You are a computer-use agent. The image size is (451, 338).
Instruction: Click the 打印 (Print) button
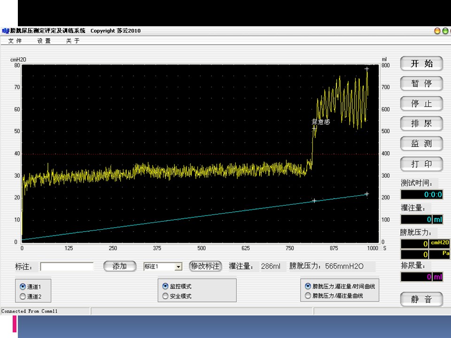(421, 164)
